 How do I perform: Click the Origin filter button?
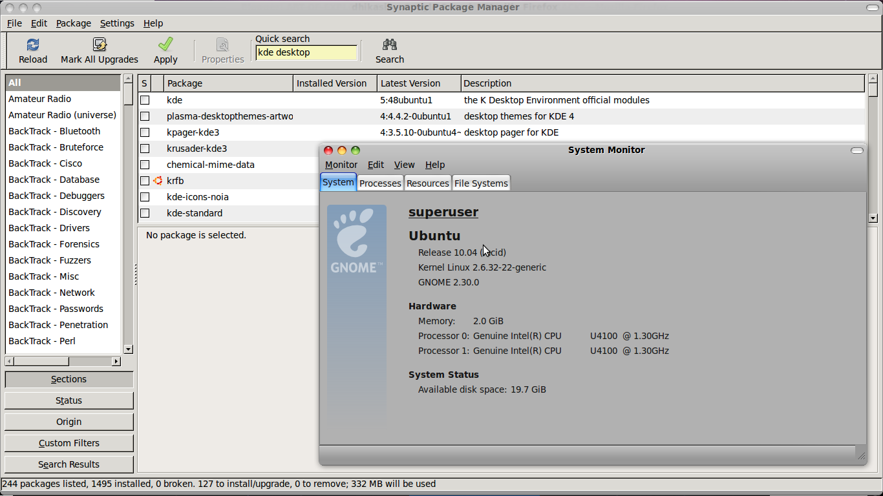pyautogui.click(x=69, y=422)
